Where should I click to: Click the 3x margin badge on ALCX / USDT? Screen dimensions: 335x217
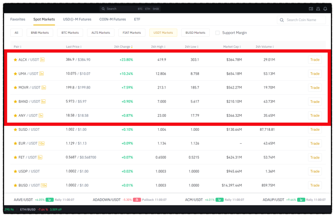(42, 60)
